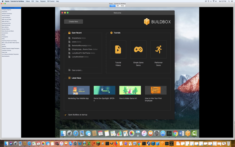Switch to the Notes tab
Image resolution: width=235 pixels, height=147 pixels.
pyautogui.click(x=122, y=6)
